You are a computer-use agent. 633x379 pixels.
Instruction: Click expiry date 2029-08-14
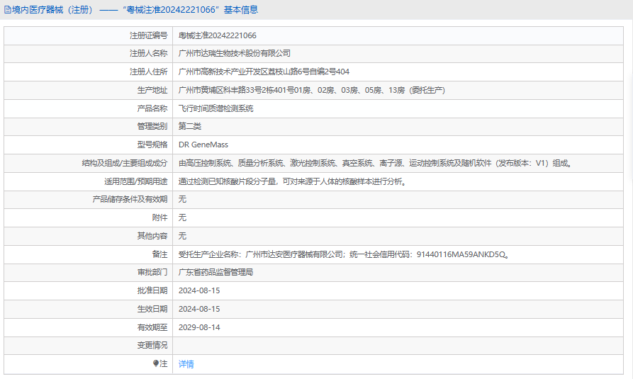click(x=199, y=327)
